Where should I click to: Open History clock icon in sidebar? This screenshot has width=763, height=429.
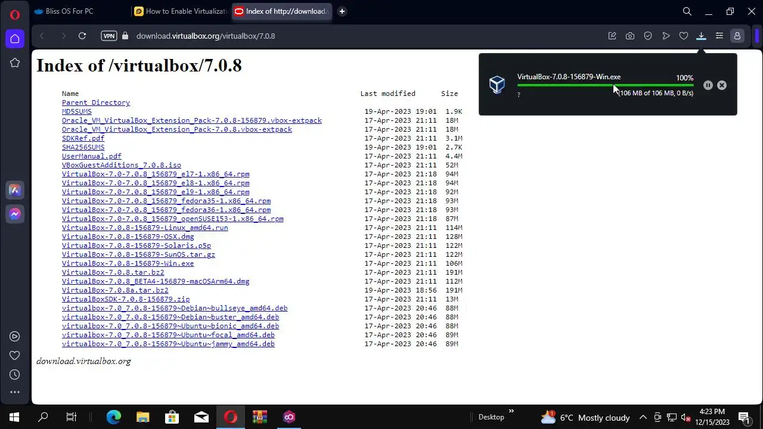tap(15, 375)
